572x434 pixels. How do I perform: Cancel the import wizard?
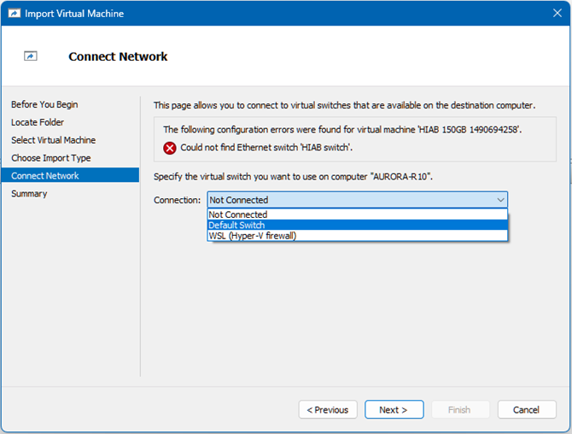pos(526,410)
